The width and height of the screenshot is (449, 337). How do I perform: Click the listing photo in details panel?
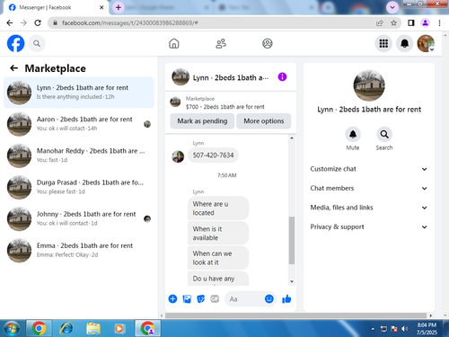[x=369, y=85]
